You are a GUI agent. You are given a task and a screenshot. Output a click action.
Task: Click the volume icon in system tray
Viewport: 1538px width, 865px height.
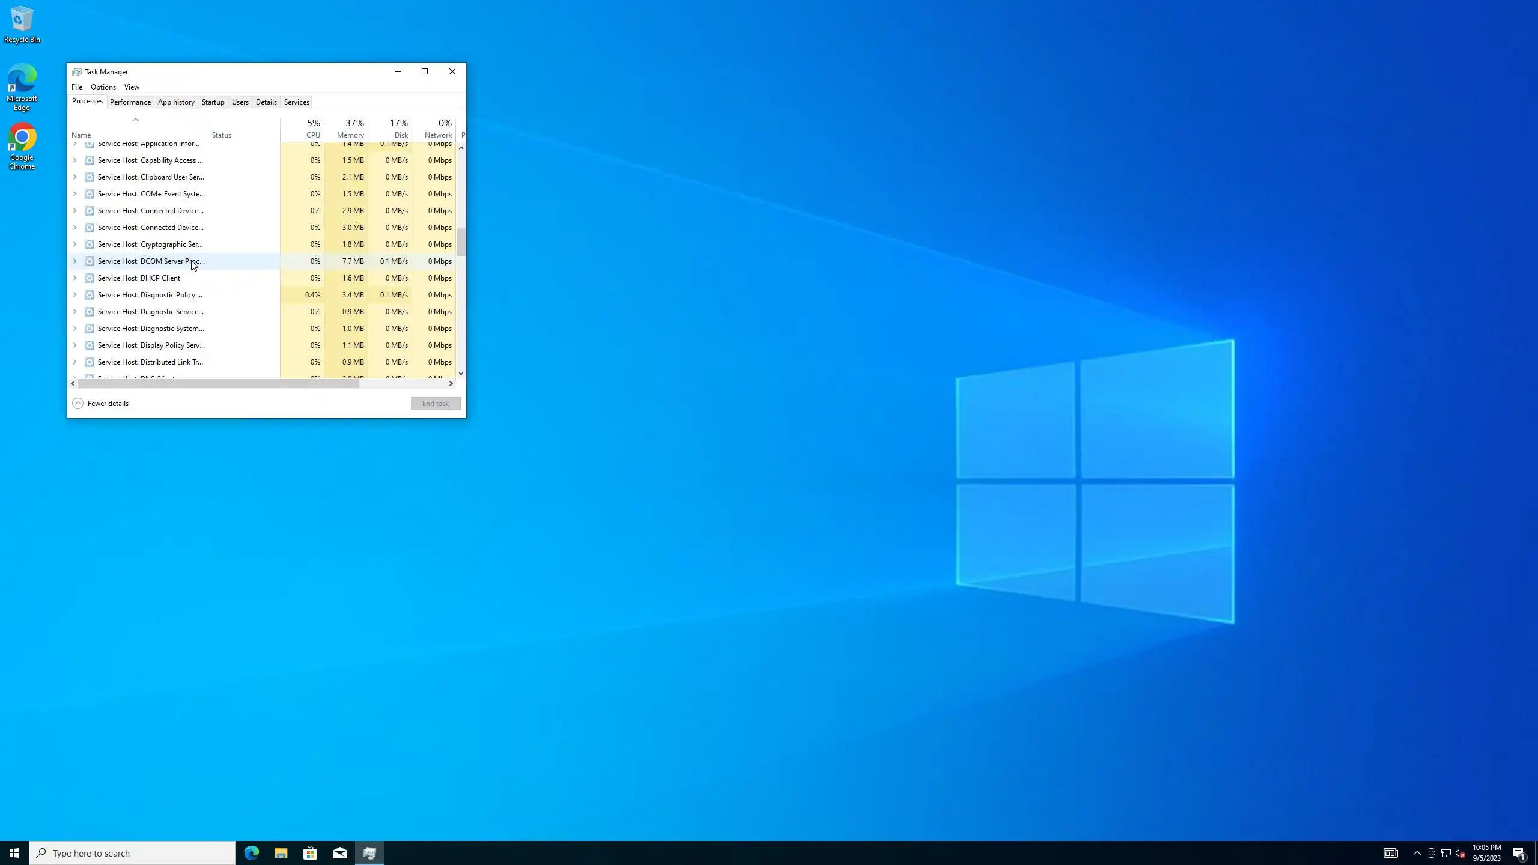click(x=1460, y=853)
